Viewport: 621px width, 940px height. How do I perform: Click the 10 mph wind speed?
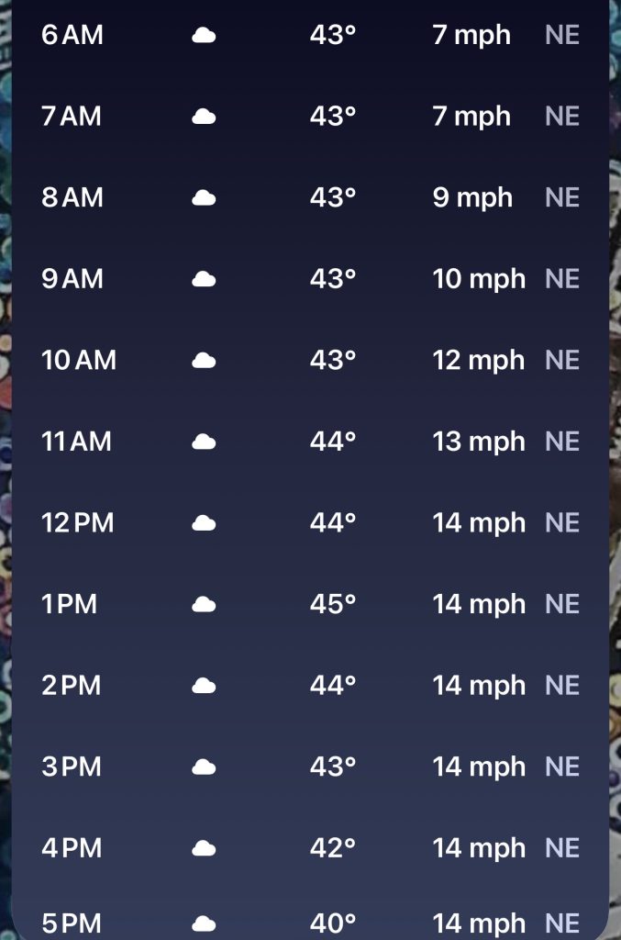click(479, 279)
